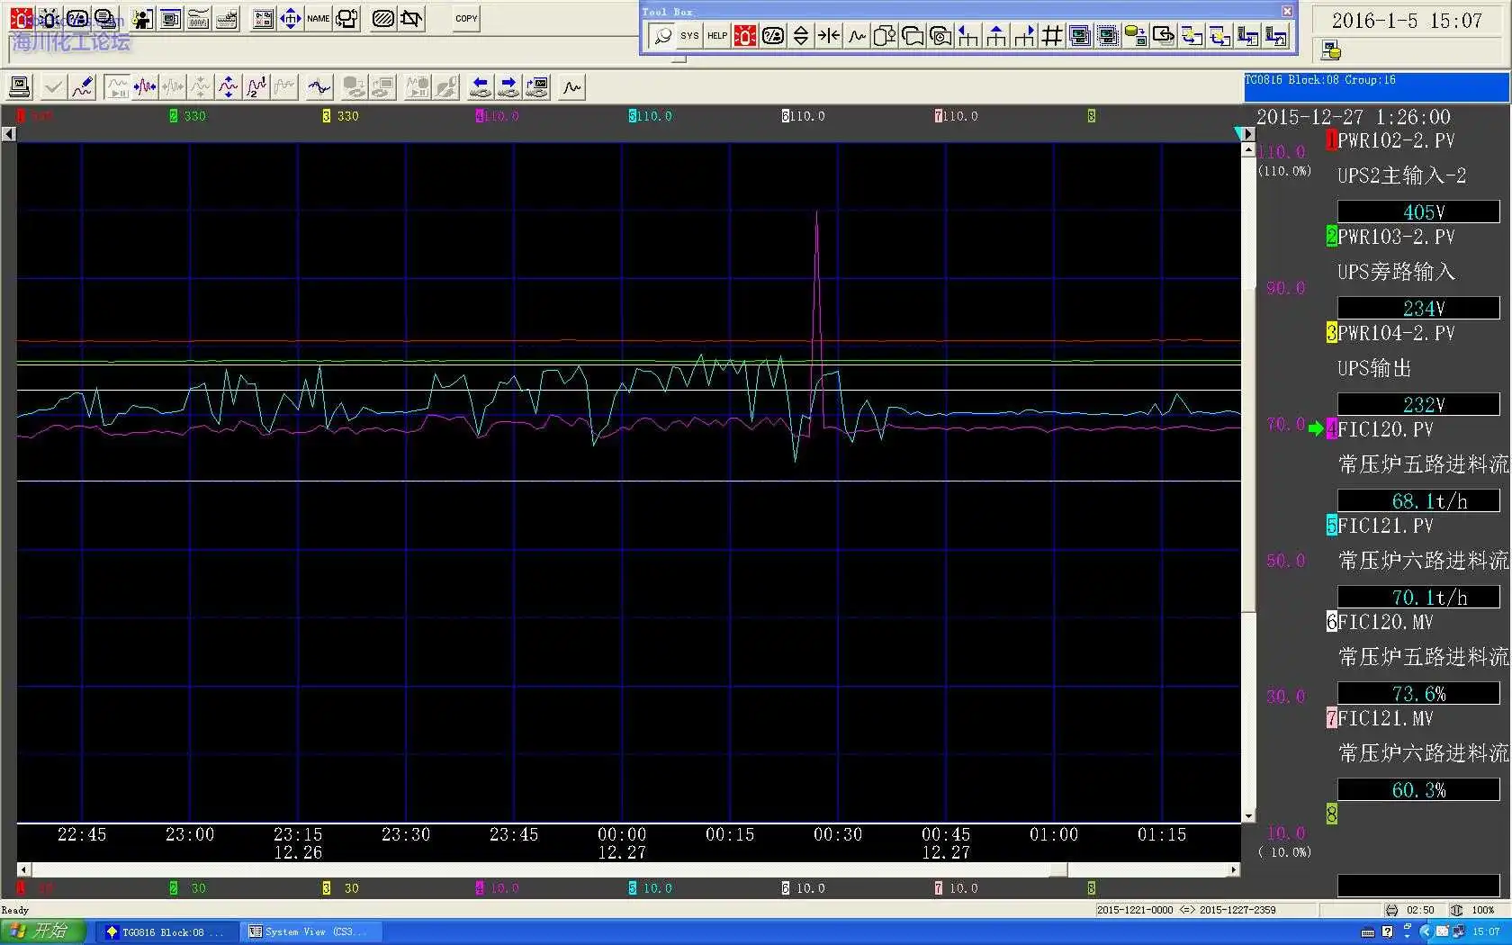Click the 405V value field

pos(1418,212)
